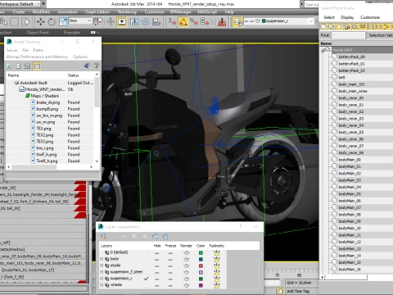Image resolution: width=393 pixels, height=295 pixels.
Task: Click the table view icon in Asset Tracking
Action: 37,66
